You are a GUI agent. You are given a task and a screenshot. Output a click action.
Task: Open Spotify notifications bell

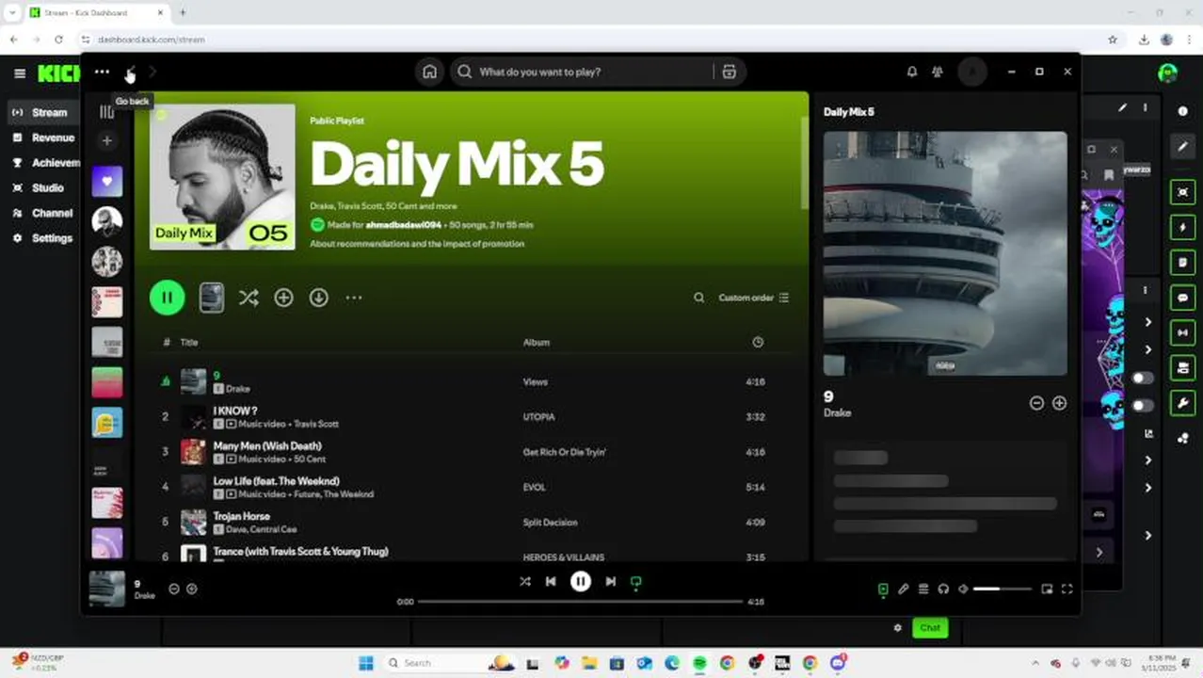pyautogui.click(x=911, y=72)
